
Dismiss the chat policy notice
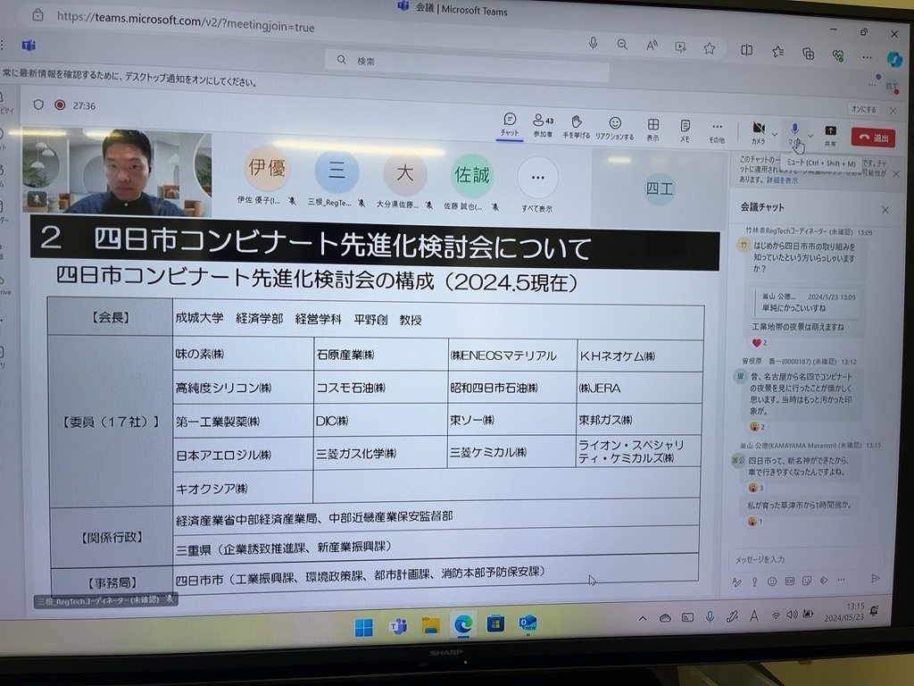click(896, 174)
